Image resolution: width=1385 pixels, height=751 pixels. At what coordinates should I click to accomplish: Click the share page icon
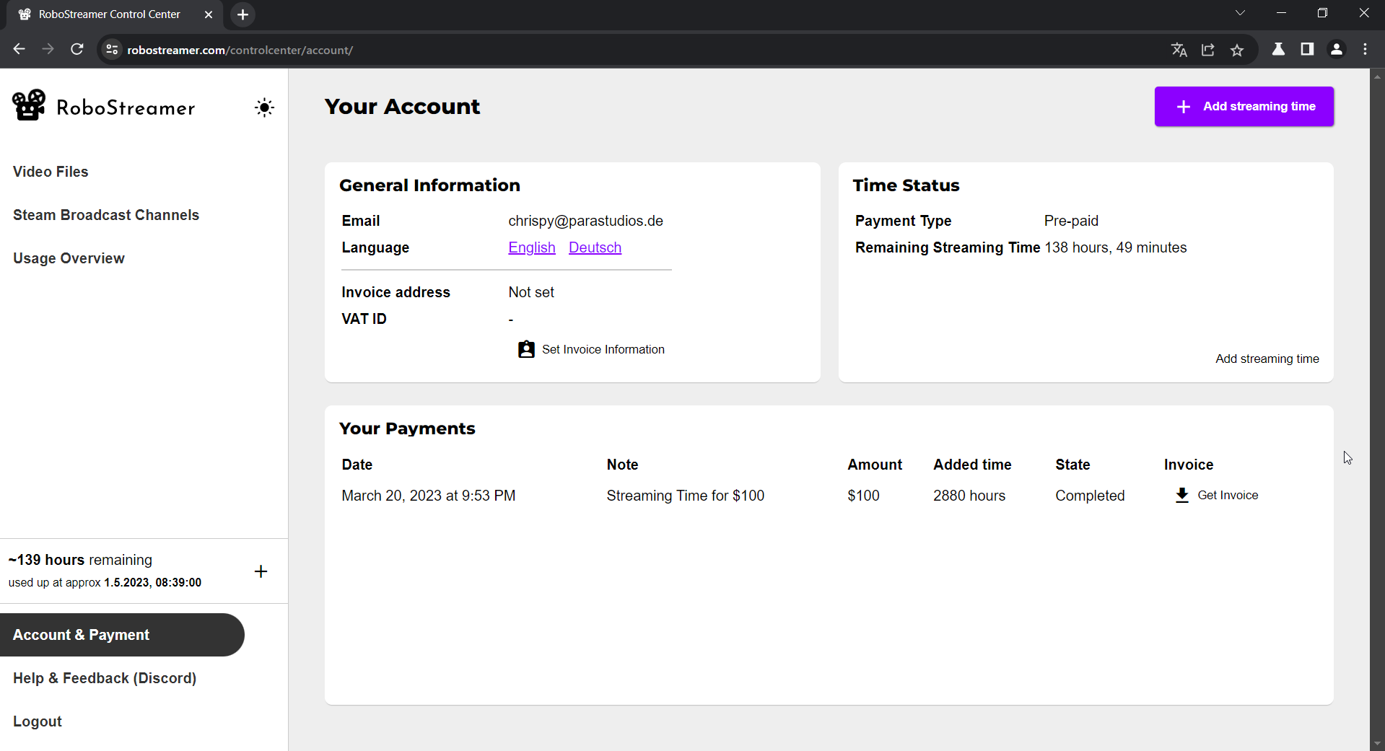pos(1208,50)
